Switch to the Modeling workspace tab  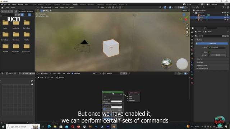pyautogui.click(x=41, y=5)
